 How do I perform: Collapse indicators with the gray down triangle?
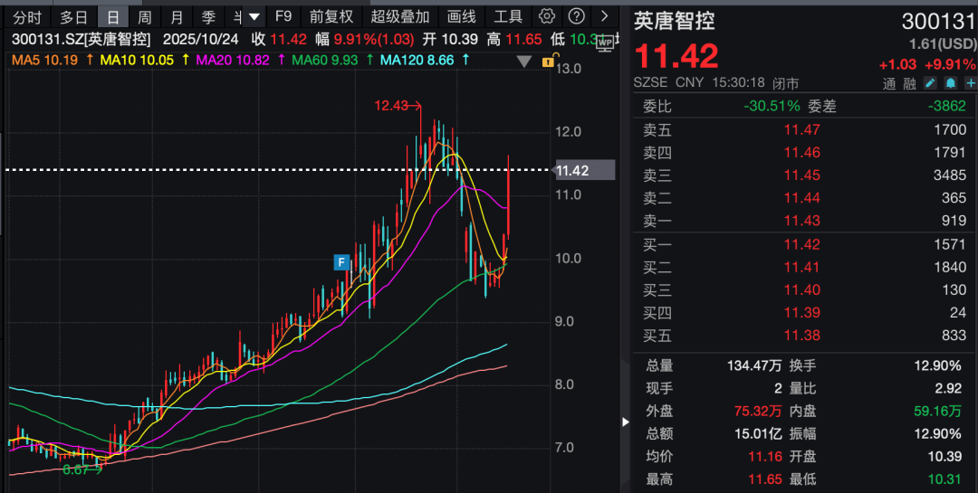[523, 62]
